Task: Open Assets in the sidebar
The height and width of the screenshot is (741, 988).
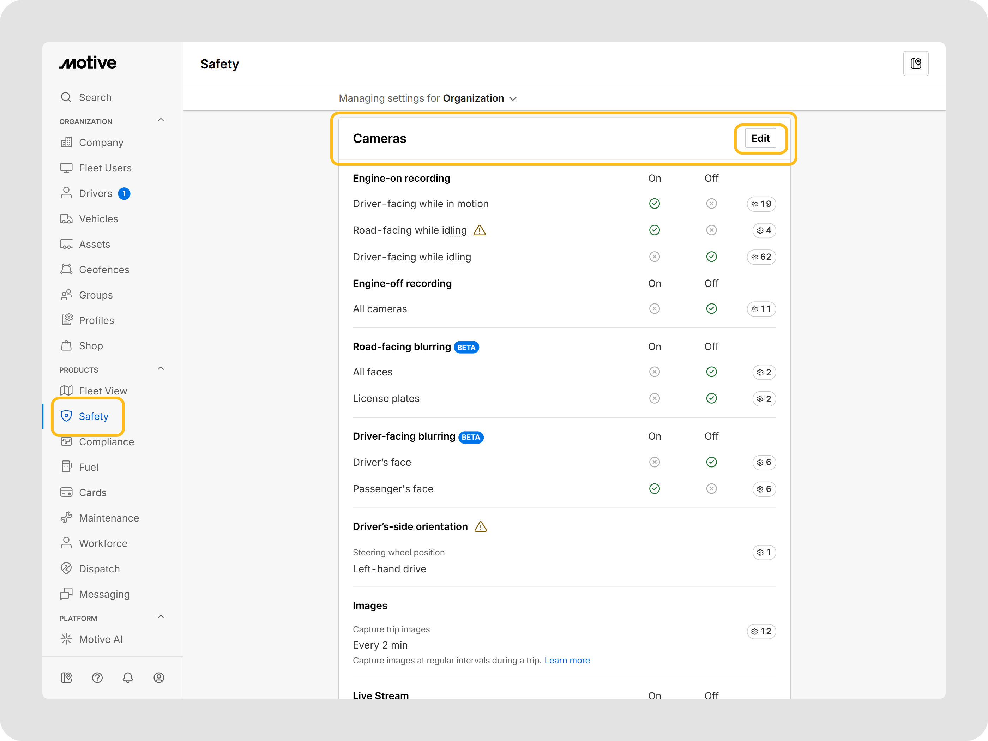Action: click(85, 244)
